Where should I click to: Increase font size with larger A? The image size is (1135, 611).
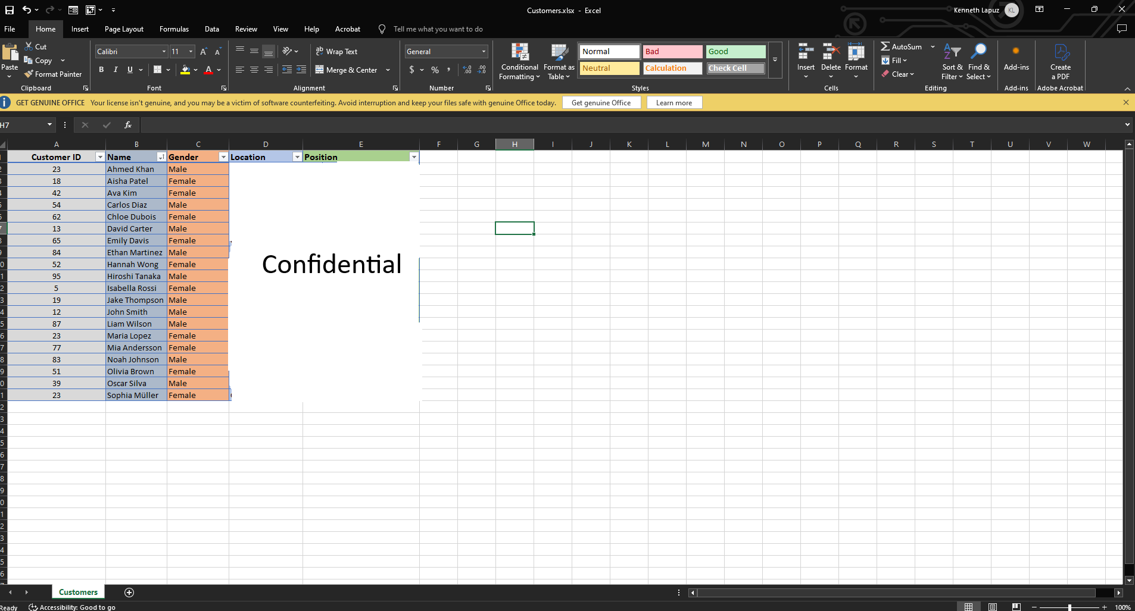(x=204, y=52)
